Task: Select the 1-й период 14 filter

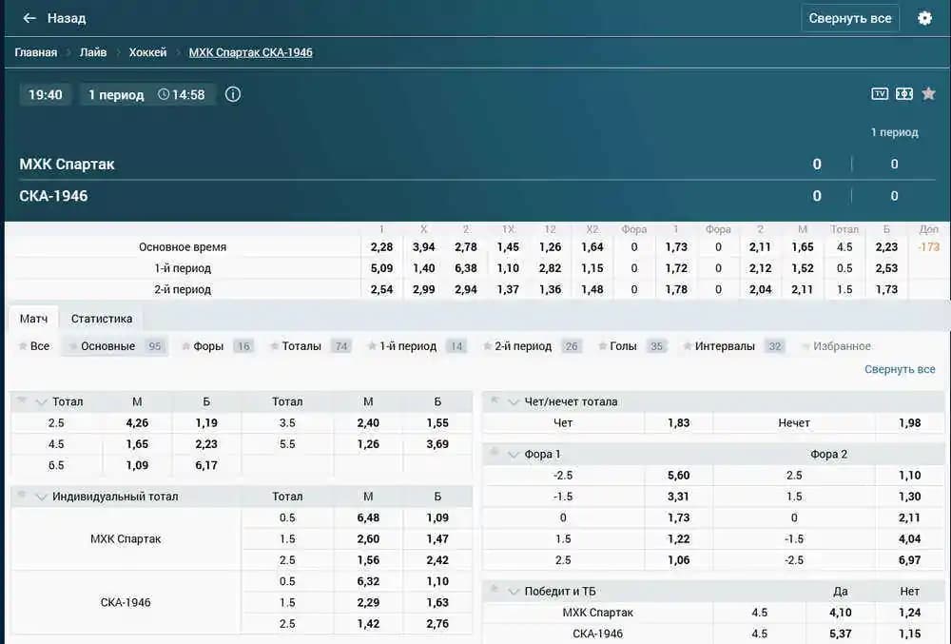Action: click(x=417, y=346)
